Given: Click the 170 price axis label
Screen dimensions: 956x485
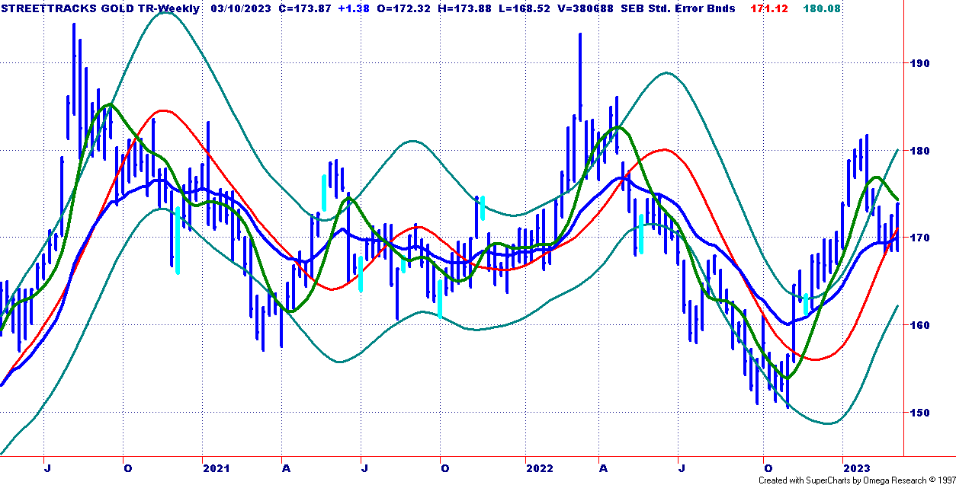Looking at the screenshot, I should pyautogui.click(x=920, y=238).
